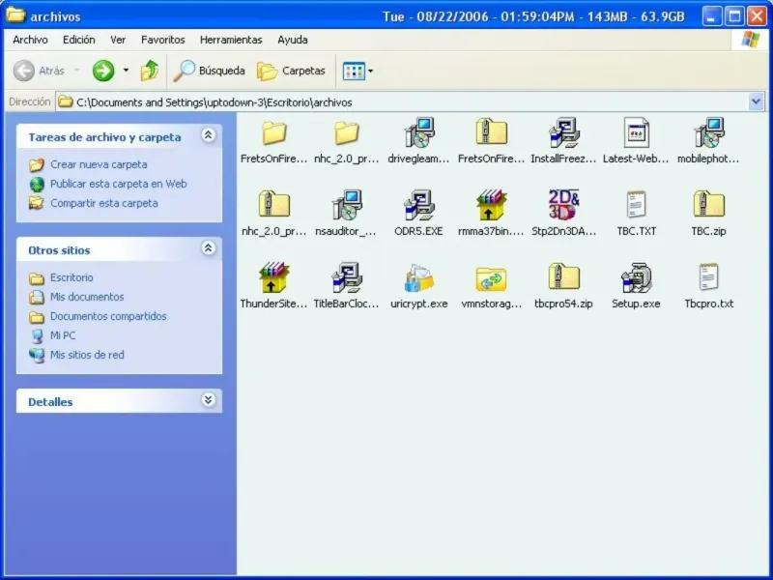Select the rmma37bin WinRAR archive icon
This screenshot has height=580, width=773.
492,206
